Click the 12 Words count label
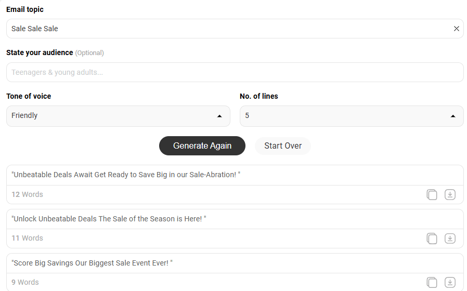467x291 pixels. 27,194
